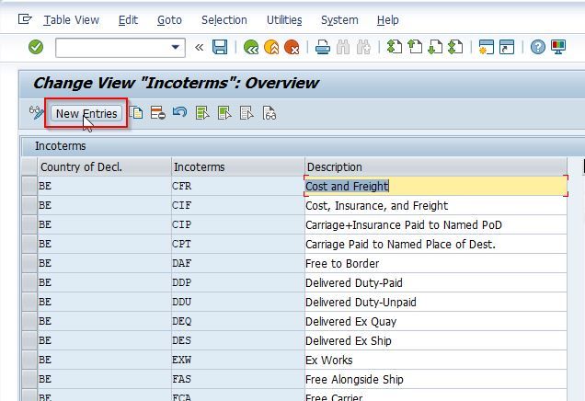The height and width of the screenshot is (401, 585).
Task: Open the System menu
Action: [339, 19]
